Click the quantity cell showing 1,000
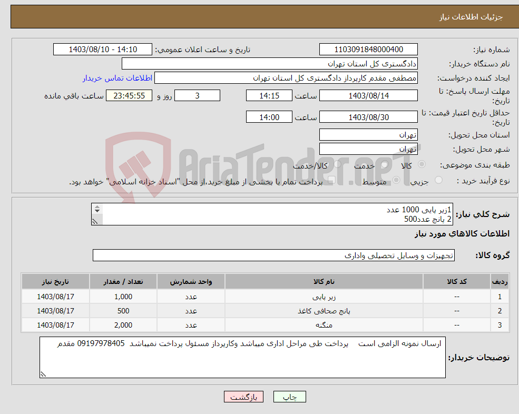Screen dimensions: 519x414 point(123,297)
